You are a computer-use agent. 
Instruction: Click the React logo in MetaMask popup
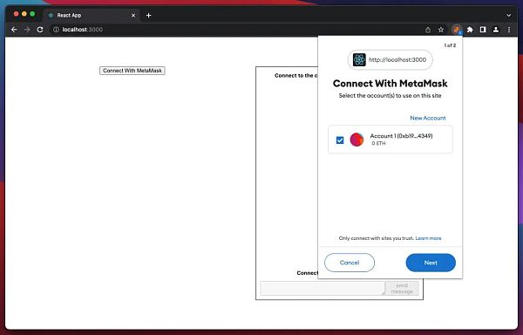pyautogui.click(x=359, y=60)
